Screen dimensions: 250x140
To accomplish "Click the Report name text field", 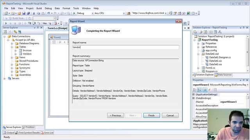I will (125, 47).
